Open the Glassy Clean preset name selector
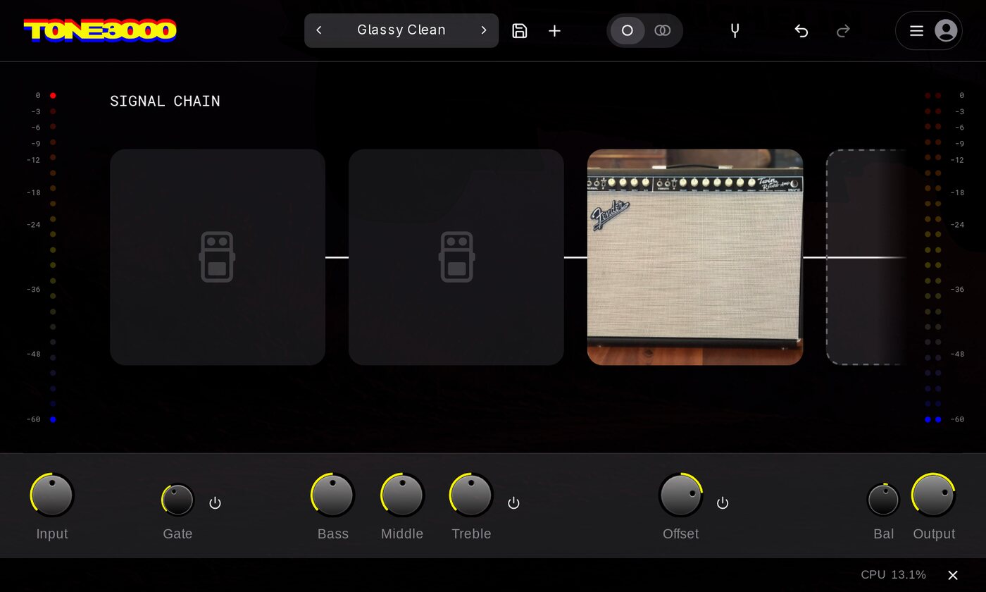 [401, 30]
